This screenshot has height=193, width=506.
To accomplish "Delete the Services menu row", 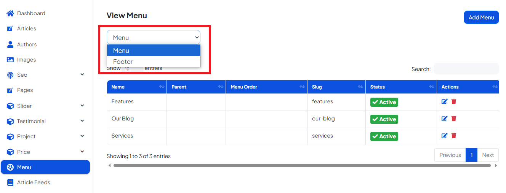I will point(454,136).
